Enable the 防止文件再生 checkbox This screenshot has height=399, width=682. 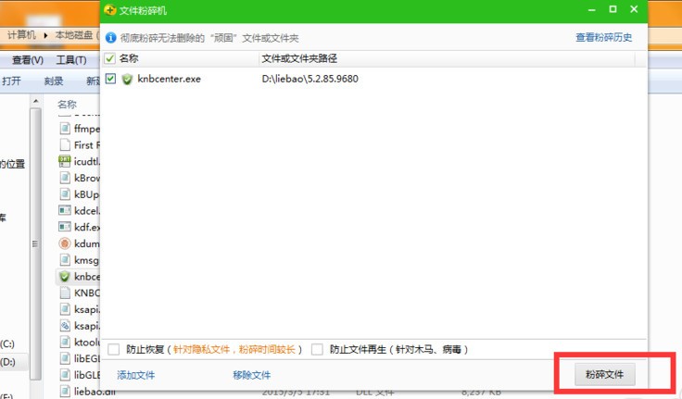[317, 349]
